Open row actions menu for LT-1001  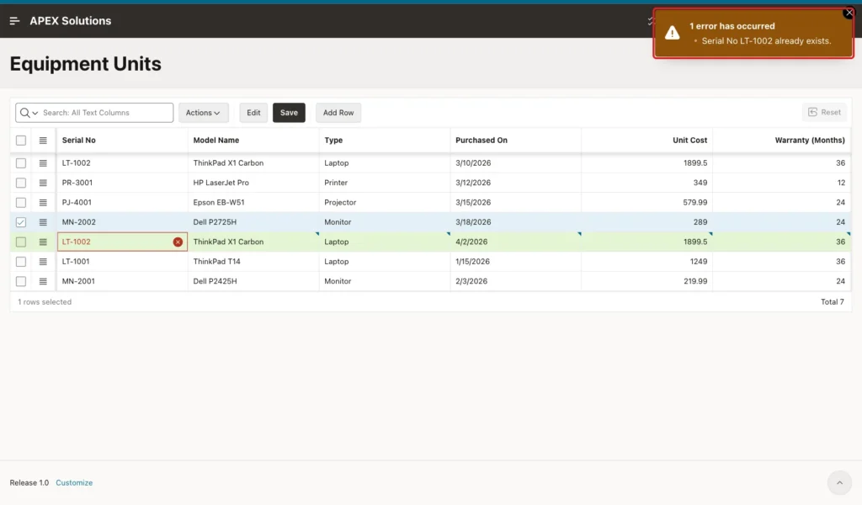point(43,262)
